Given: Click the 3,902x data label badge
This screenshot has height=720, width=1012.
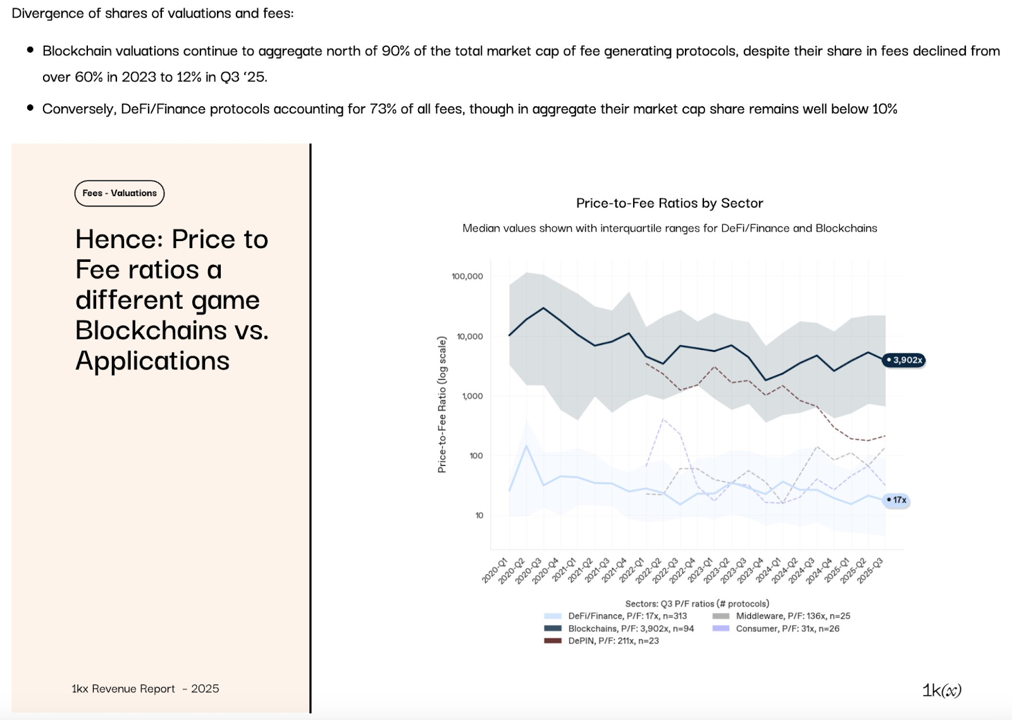Looking at the screenshot, I should click(x=904, y=360).
